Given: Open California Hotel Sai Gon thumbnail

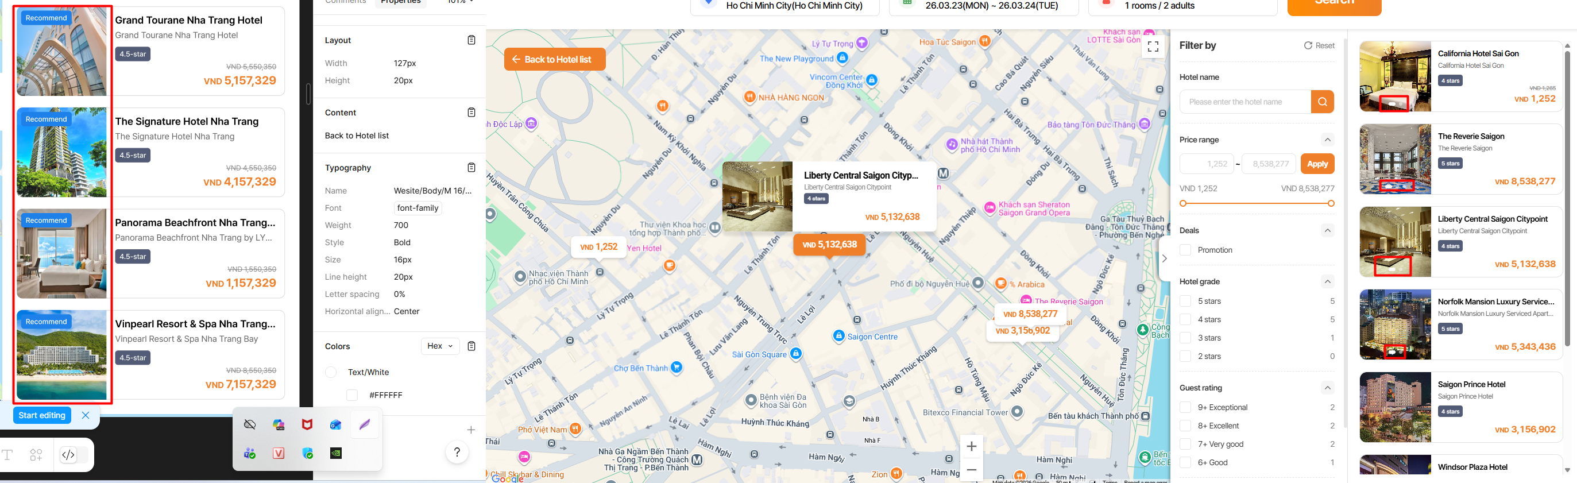Looking at the screenshot, I should (1395, 76).
